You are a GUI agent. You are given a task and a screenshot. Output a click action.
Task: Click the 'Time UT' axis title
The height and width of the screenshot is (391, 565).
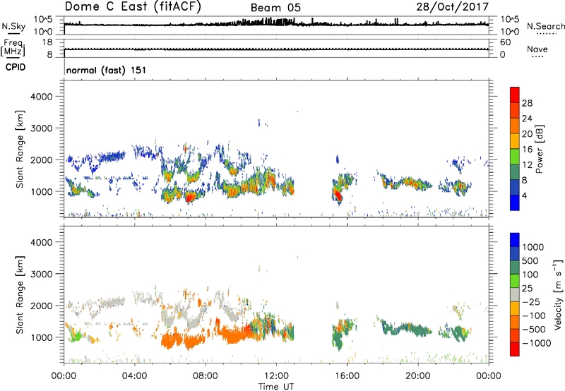pos(276,387)
